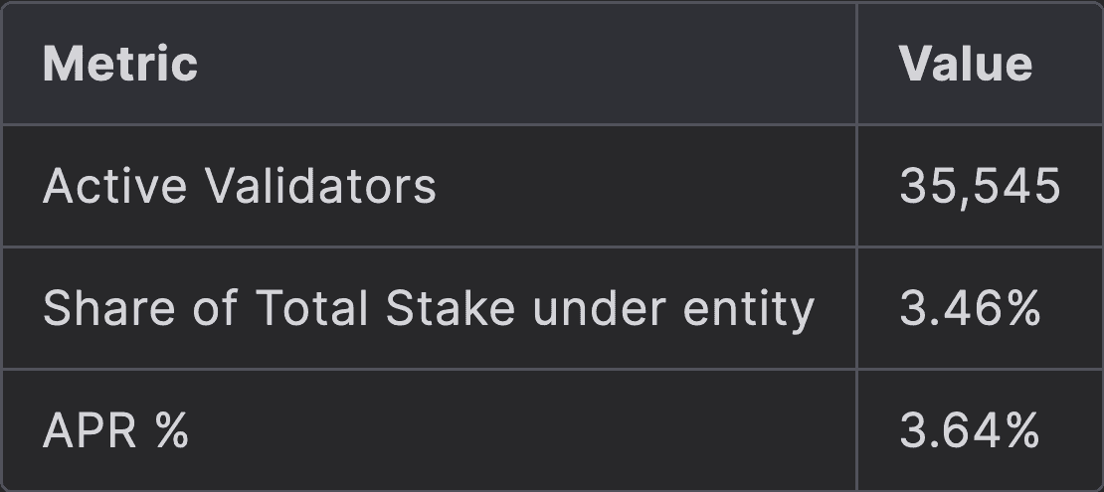Screen dimensions: 1104x492
Task: Click the column divider in the header row
Action: click(x=856, y=65)
